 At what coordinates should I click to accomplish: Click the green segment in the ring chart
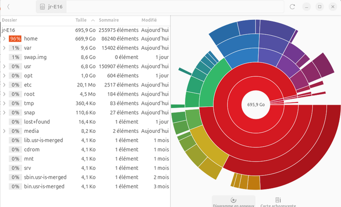(x=213, y=85)
